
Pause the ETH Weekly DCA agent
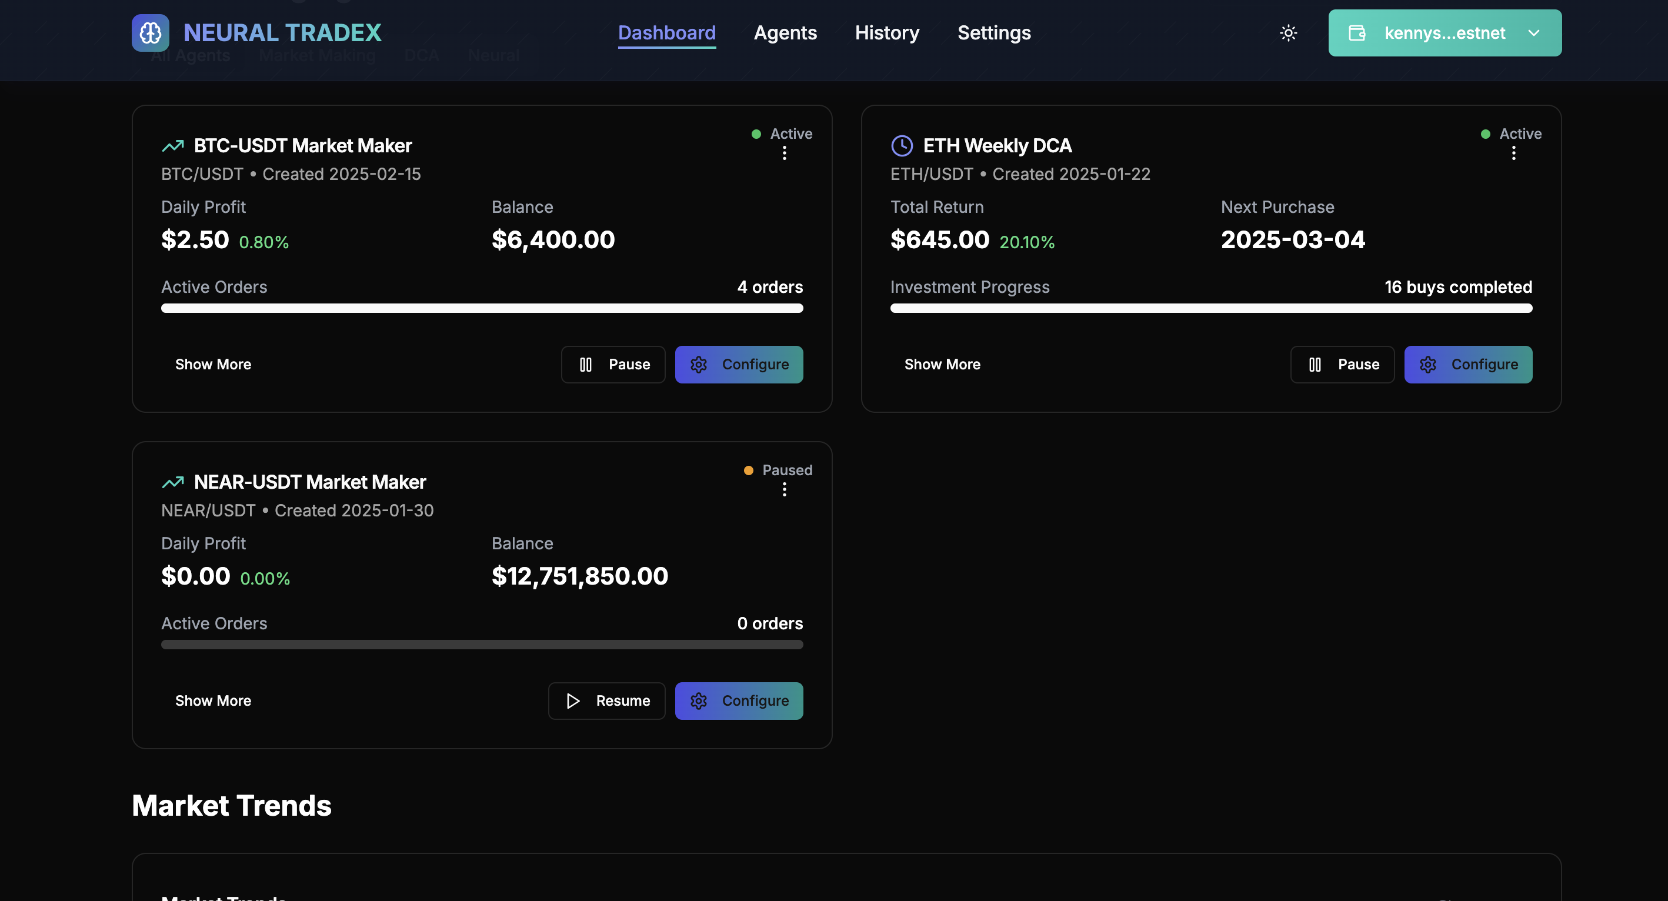[x=1342, y=365]
